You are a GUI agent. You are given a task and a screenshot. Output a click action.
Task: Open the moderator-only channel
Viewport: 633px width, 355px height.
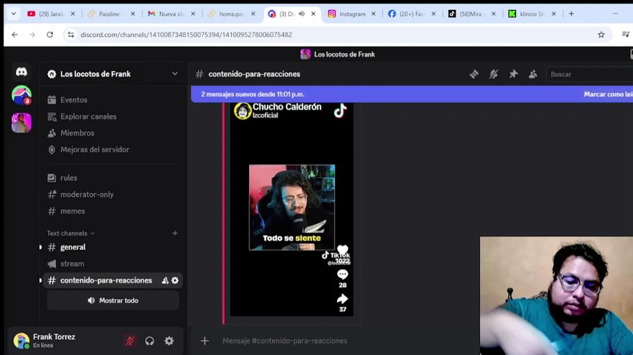tap(113, 194)
